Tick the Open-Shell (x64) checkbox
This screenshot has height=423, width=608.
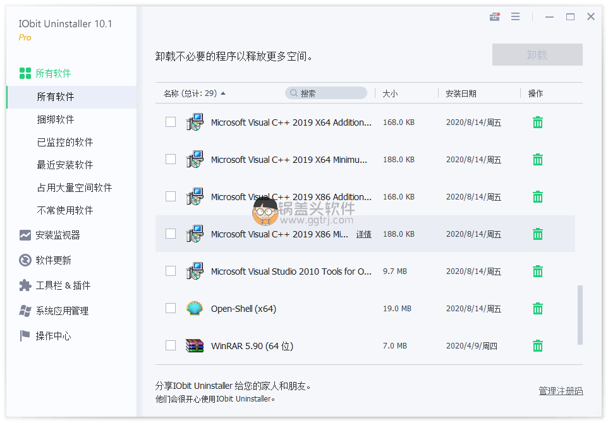click(171, 308)
